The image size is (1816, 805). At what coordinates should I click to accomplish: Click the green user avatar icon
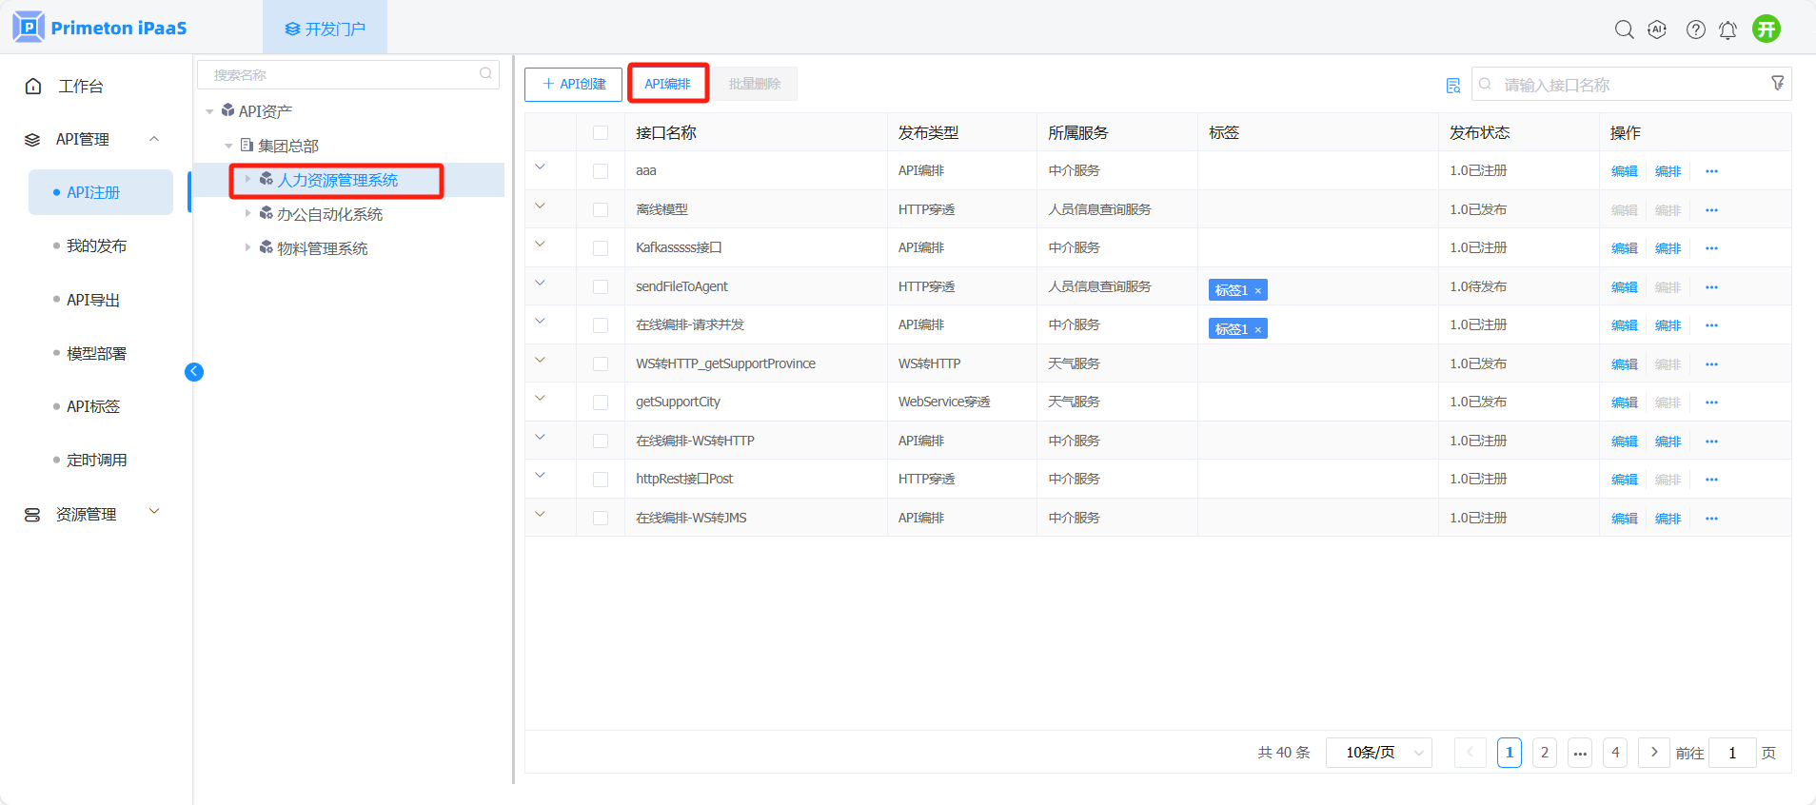point(1767,29)
